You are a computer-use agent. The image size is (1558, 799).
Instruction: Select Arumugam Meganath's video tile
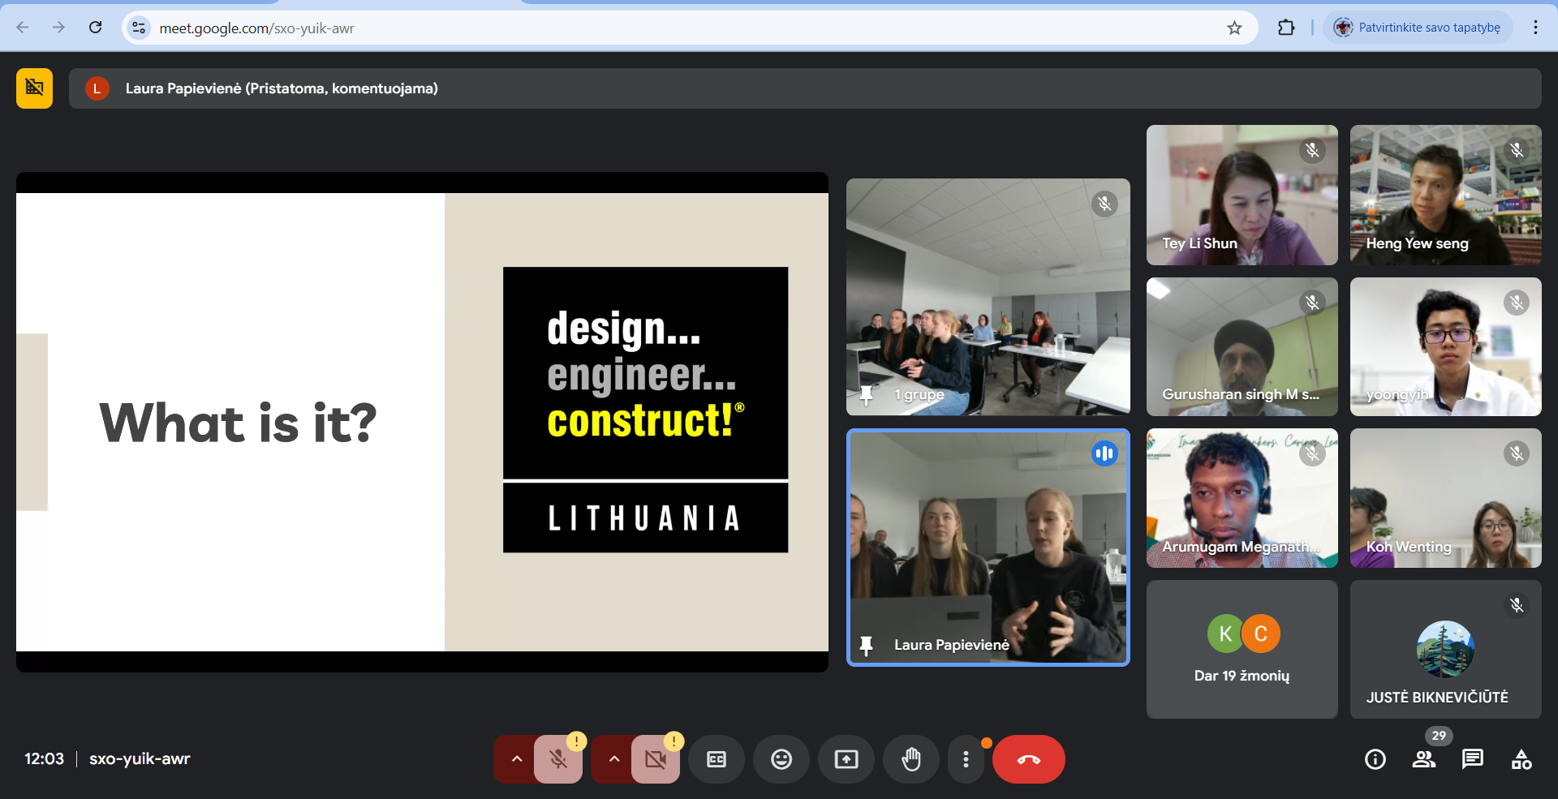(x=1242, y=498)
